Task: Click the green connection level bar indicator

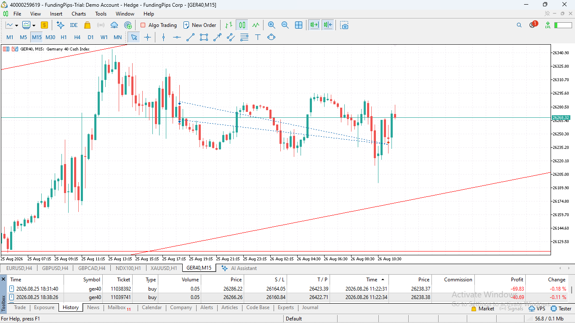Action: coord(563,25)
